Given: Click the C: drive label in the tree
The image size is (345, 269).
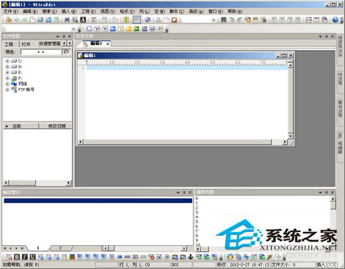Looking at the screenshot, I should coord(20,61).
